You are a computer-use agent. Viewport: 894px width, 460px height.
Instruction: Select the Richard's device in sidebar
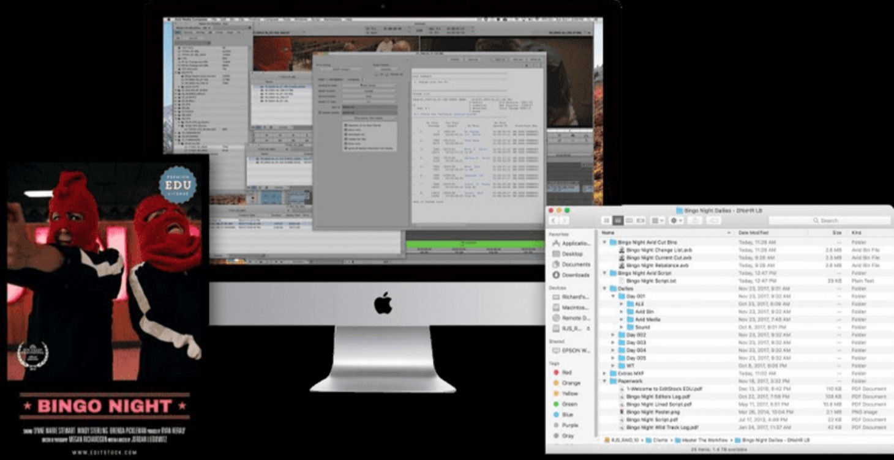pos(571,297)
